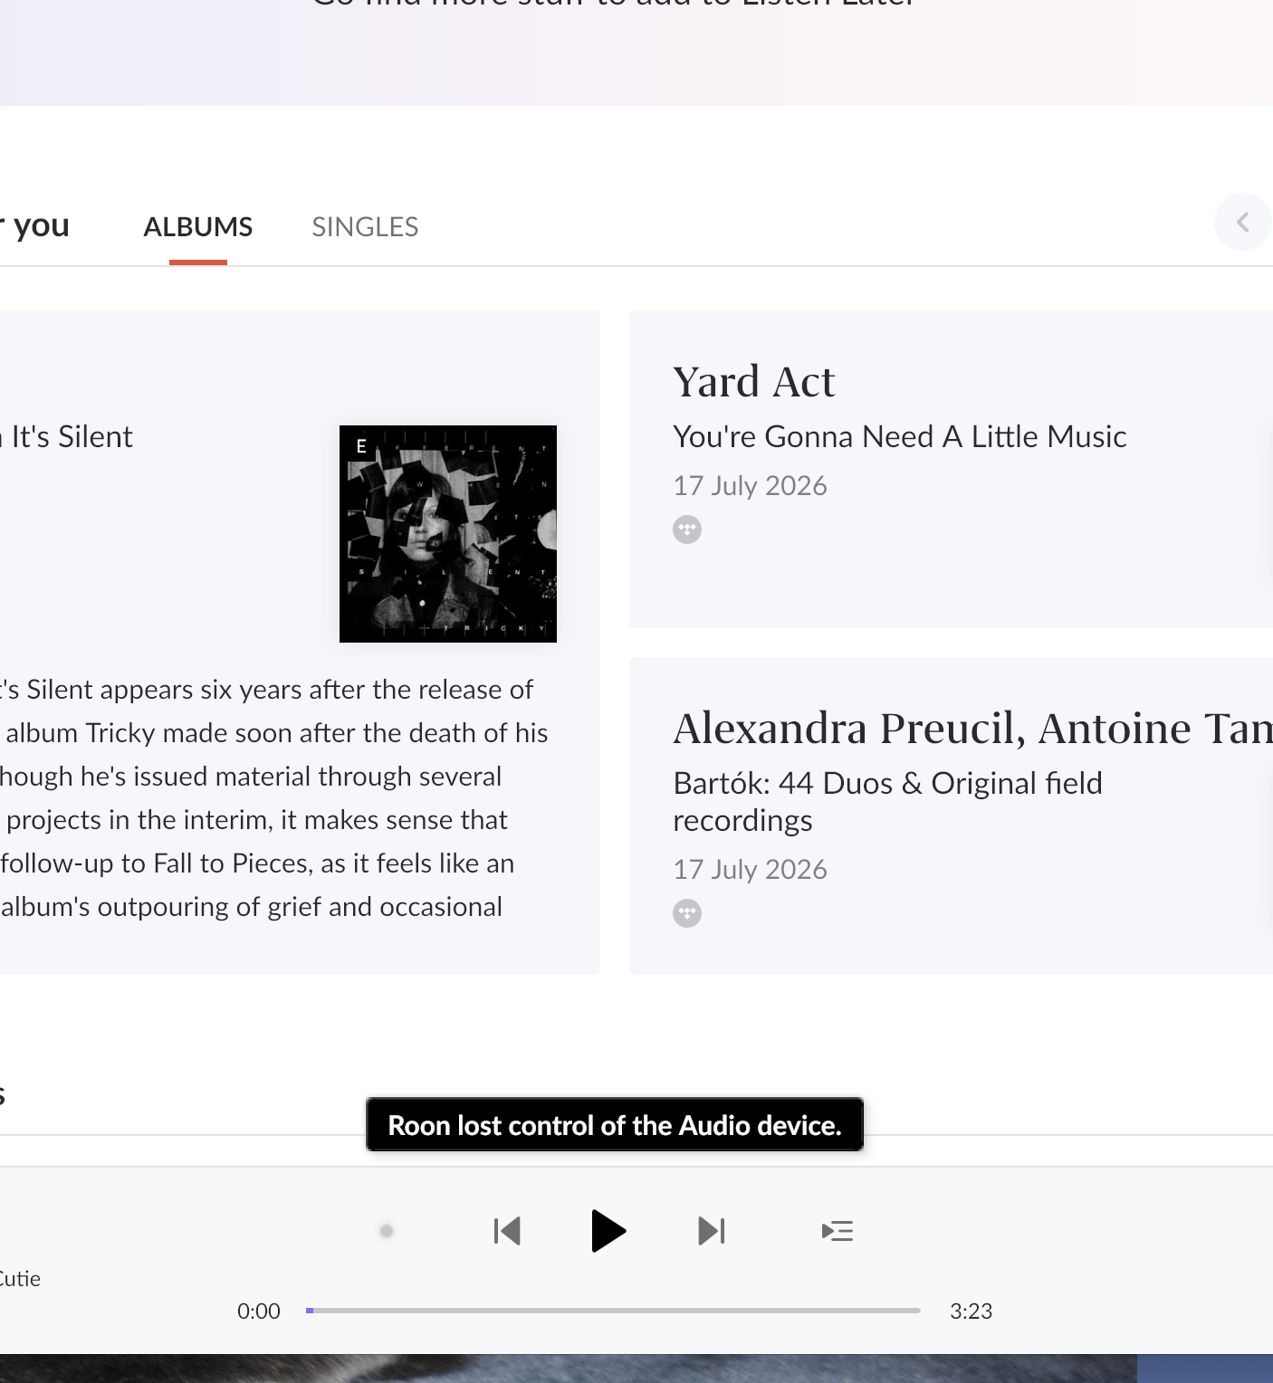Seek within the track progress bar
The height and width of the screenshot is (1383, 1273).
[613, 1311]
